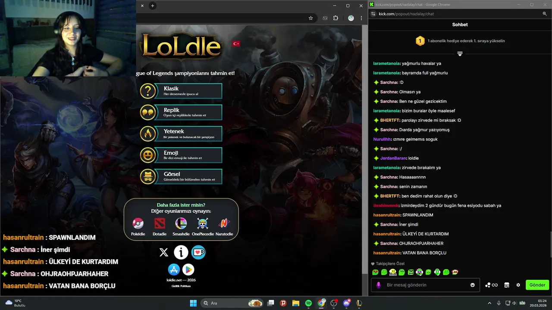The height and width of the screenshot is (310, 552).
Task: Open the Chrome profile avatar
Action: point(351,18)
